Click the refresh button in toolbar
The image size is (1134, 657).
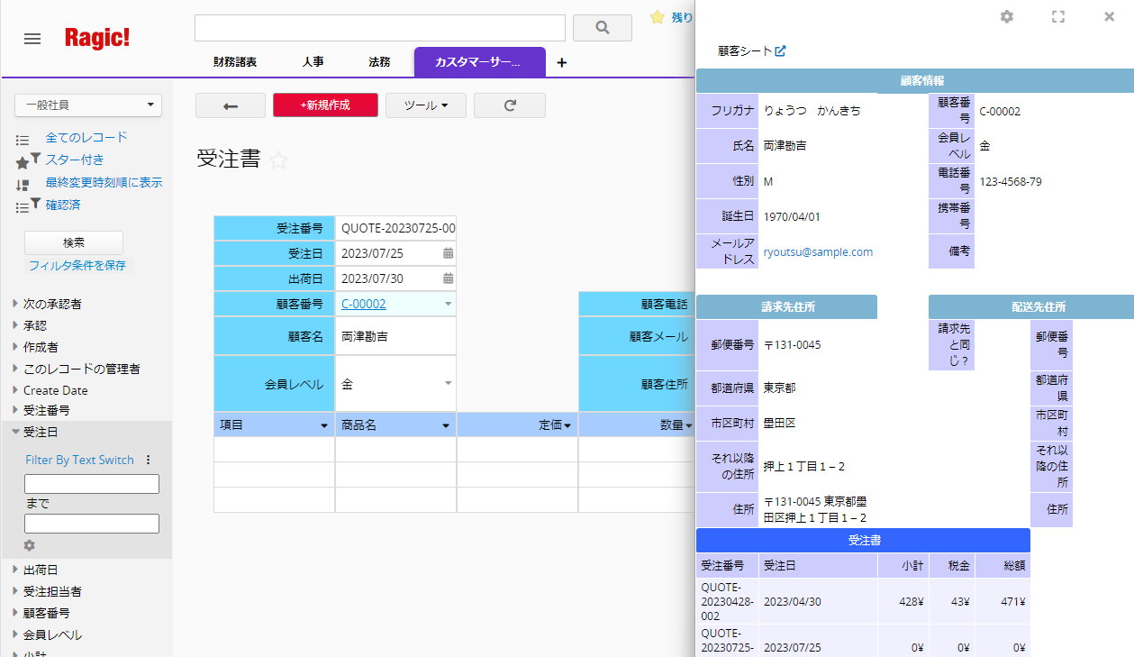(x=509, y=105)
